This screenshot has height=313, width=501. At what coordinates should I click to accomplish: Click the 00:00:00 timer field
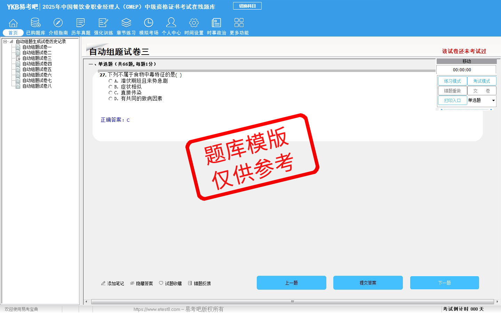466,70
